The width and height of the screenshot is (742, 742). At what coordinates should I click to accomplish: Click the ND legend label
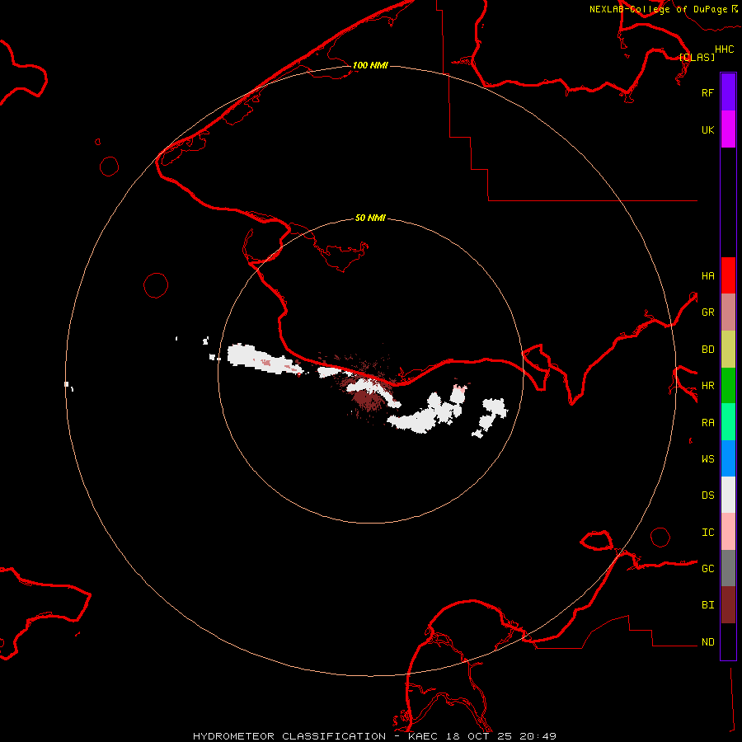pos(707,641)
